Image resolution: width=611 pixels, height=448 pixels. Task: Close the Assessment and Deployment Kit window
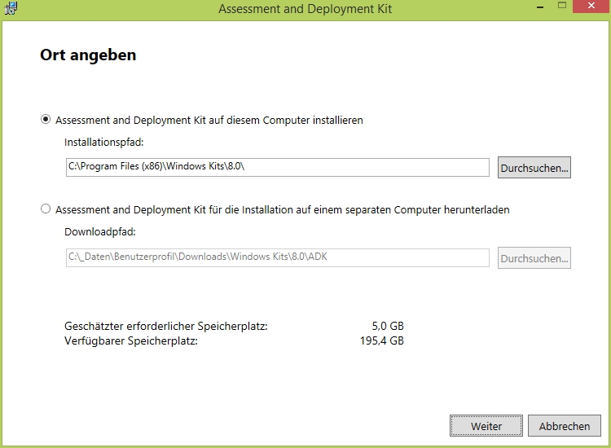point(591,7)
